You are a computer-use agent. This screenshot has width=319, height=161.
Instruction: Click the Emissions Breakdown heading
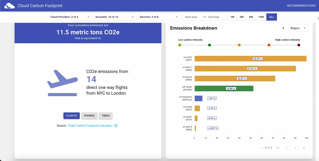[x=194, y=28]
